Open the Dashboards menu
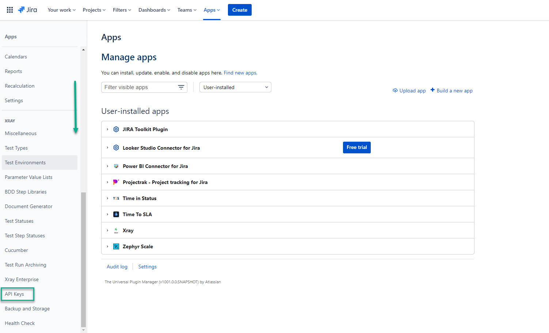Image resolution: width=549 pixels, height=333 pixels. pyautogui.click(x=154, y=10)
